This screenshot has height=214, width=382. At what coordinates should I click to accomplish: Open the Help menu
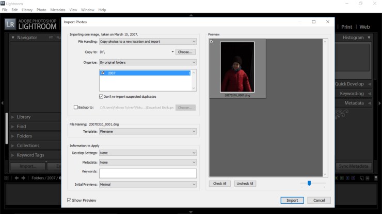point(102,10)
